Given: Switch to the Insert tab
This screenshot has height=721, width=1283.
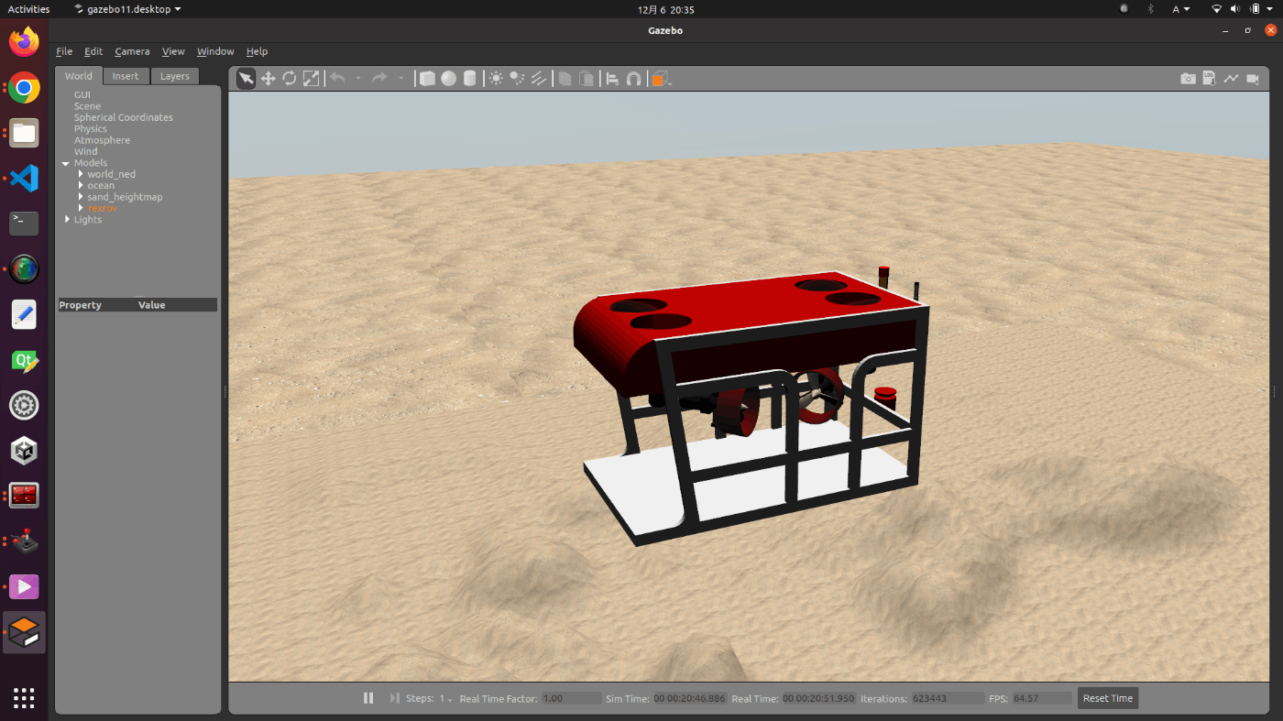Looking at the screenshot, I should coord(126,75).
